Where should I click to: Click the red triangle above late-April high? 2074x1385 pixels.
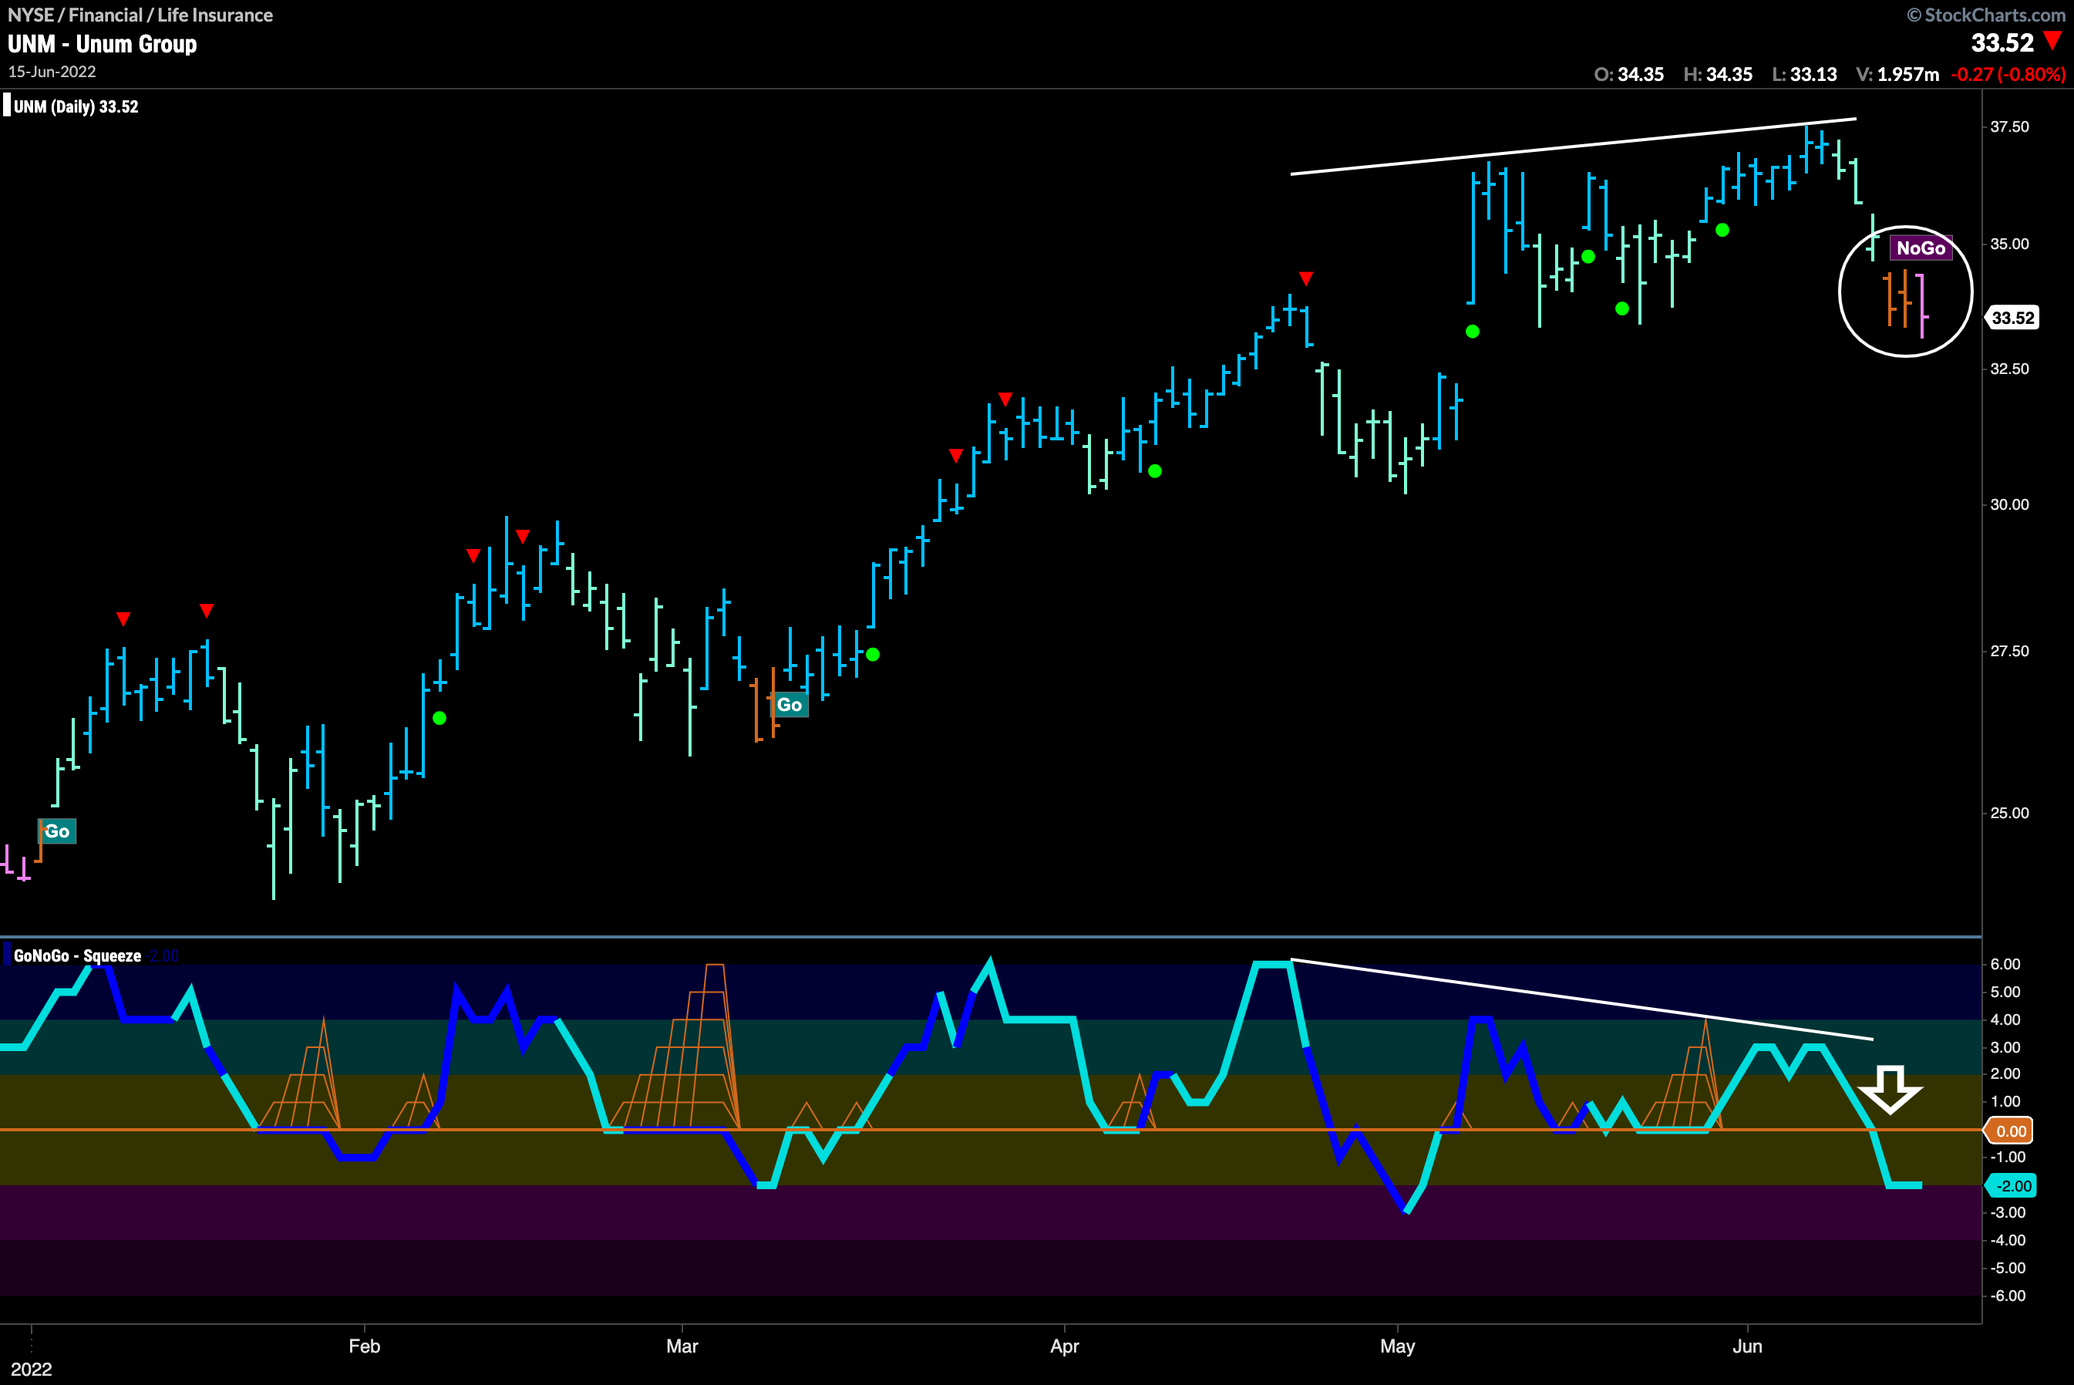coord(1306,279)
